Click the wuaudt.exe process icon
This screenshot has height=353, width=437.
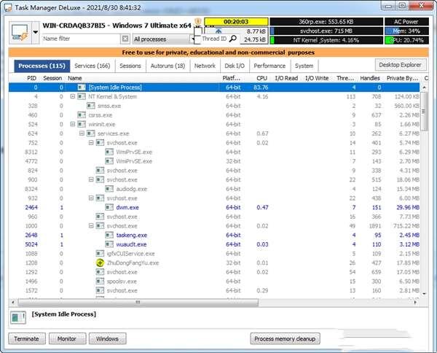pos(109,244)
